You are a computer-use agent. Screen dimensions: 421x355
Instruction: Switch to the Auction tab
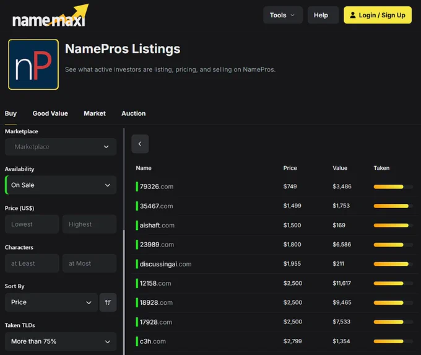(x=134, y=113)
